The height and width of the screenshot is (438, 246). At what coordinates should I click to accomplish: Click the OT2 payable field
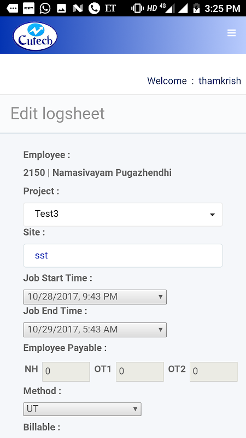click(214, 372)
